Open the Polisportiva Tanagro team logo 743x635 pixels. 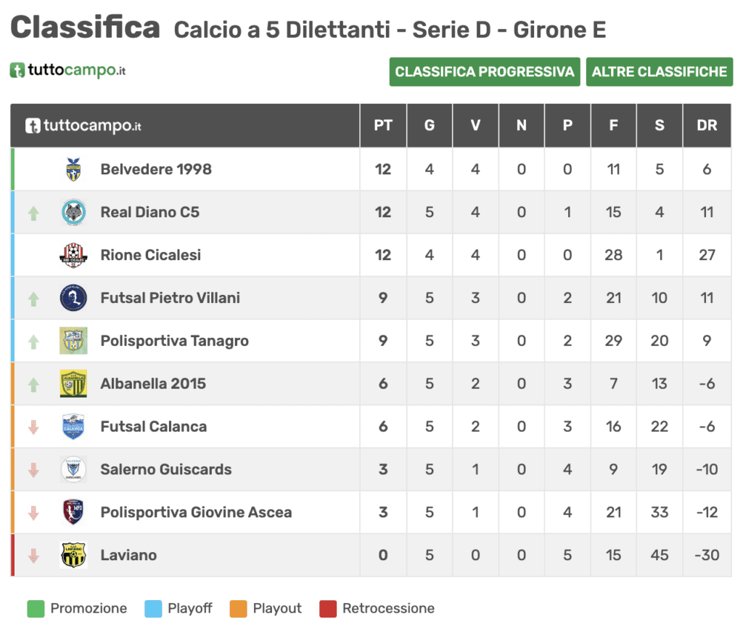tap(73, 341)
